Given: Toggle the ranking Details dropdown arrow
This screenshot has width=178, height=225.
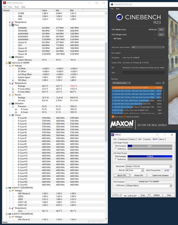Looking at the screenshot, I should [163, 83].
